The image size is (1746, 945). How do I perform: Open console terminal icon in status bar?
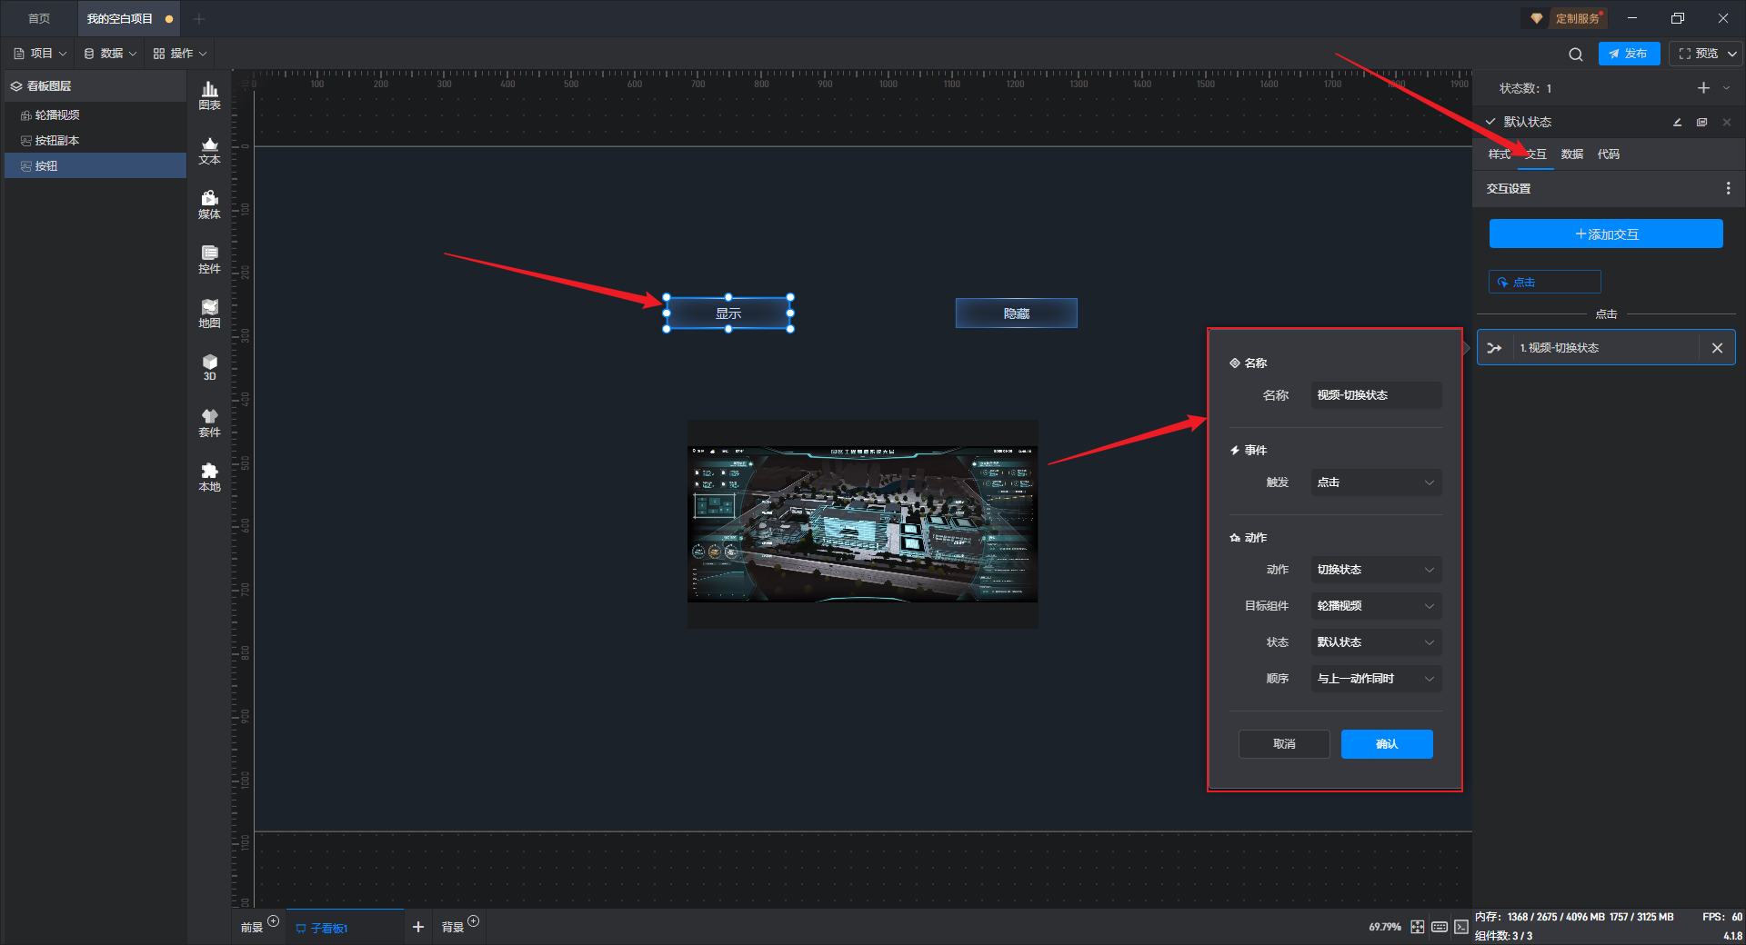[x=1460, y=927]
